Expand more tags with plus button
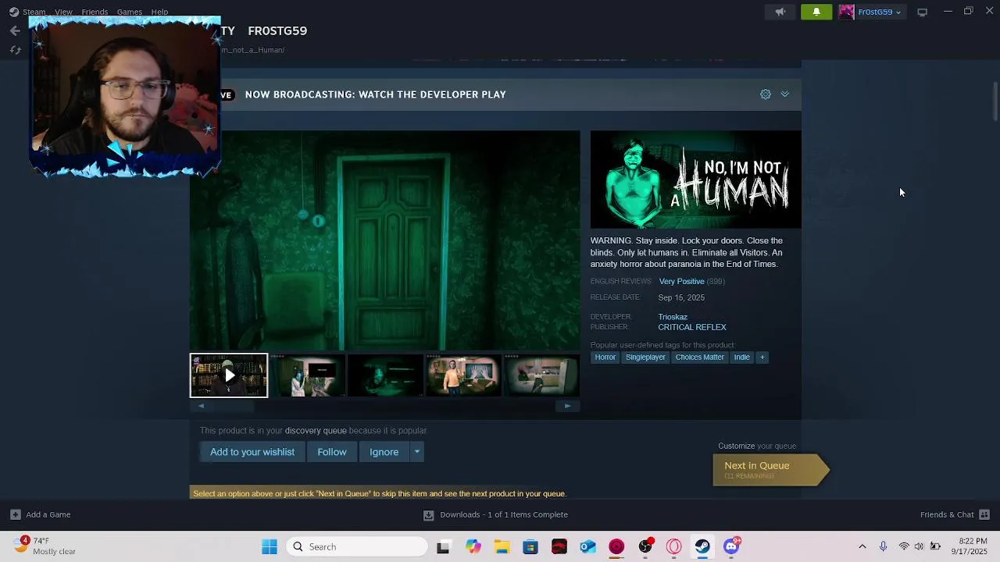This screenshot has height=562, width=1000. pos(762,357)
